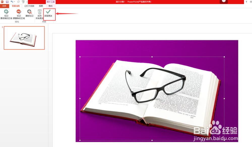Viewport: 252px width, 147px height.
Task: Select the 背景消除 ribbon tab
Action: coord(16,6)
